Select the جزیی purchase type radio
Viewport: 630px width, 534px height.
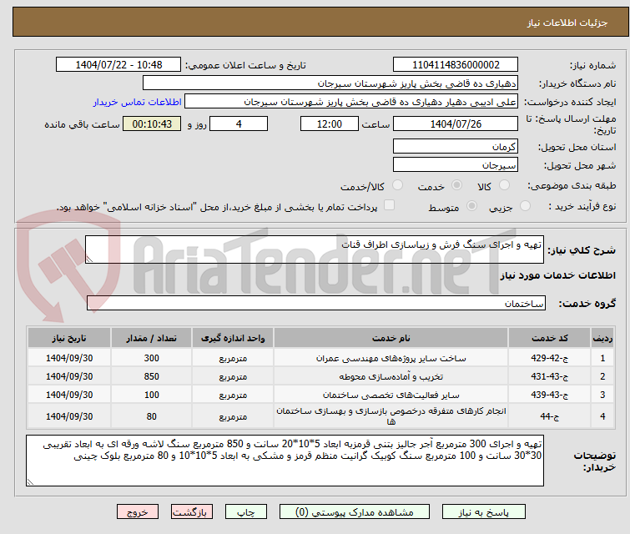tap(525, 206)
